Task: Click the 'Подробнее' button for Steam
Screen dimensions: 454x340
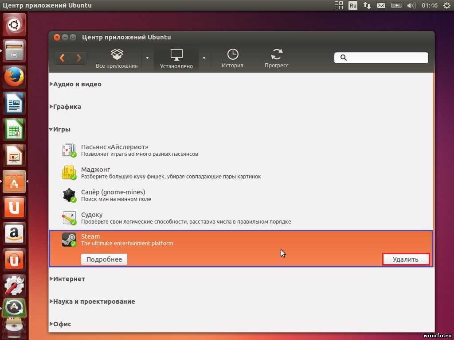Action: click(104, 259)
